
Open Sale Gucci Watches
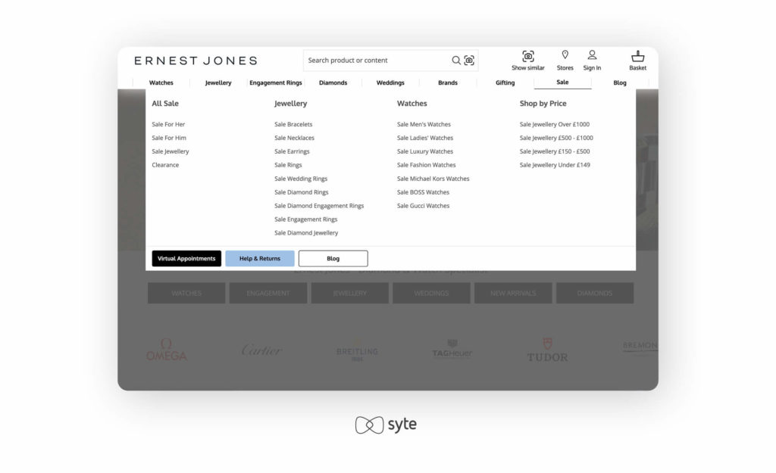pos(423,206)
